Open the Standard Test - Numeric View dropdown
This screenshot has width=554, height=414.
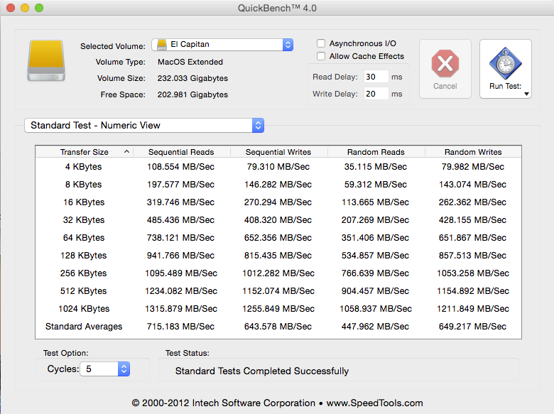144,126
